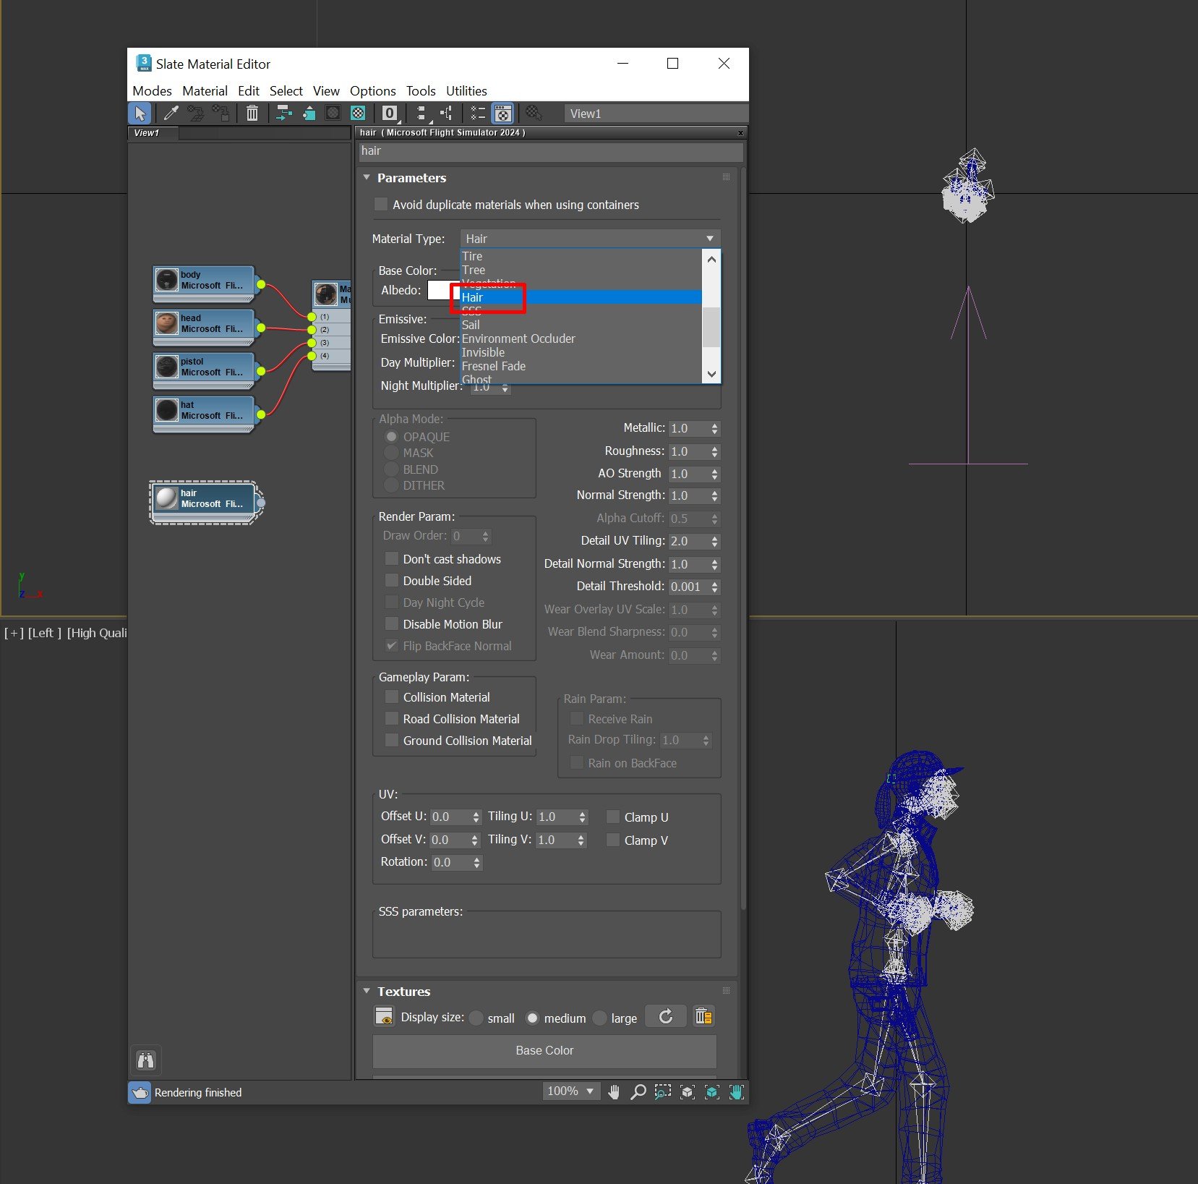Open Material ID Channel flyout

(390, 113)
